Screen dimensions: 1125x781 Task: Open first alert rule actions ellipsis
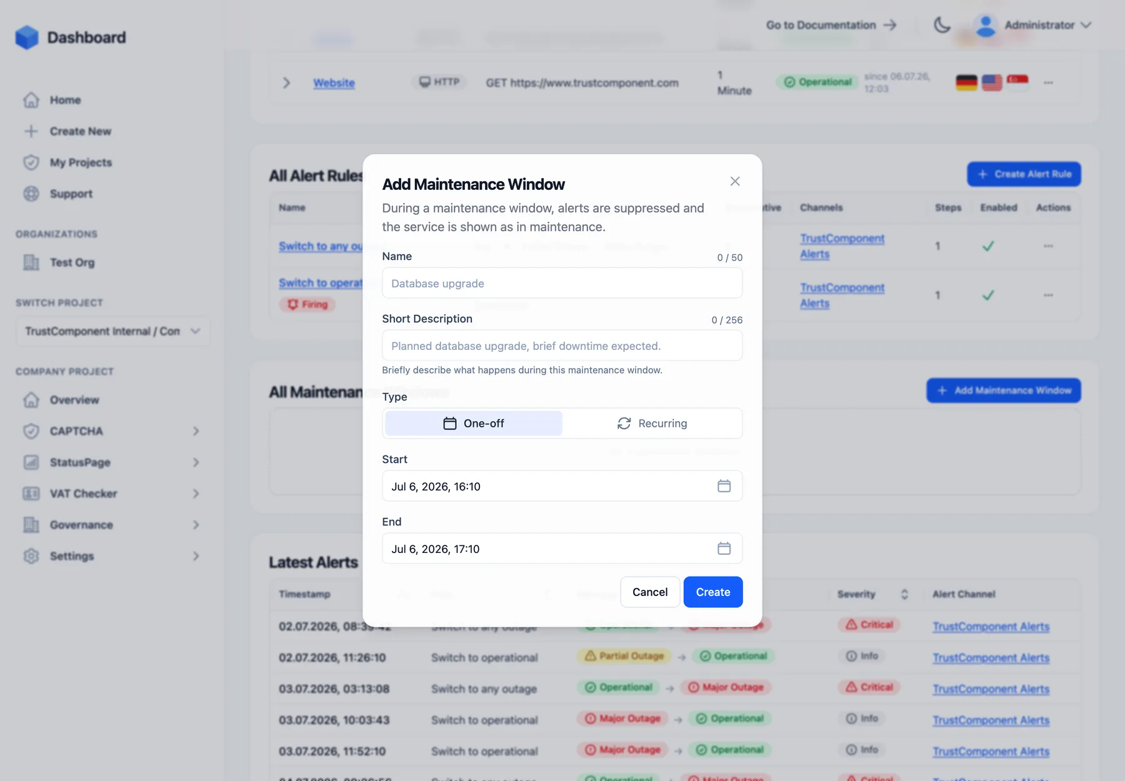click(1048, 246)
